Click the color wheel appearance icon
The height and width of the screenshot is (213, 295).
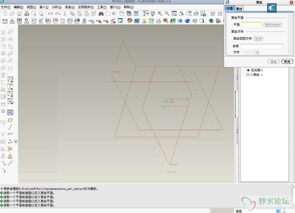(x=130, y=21)
